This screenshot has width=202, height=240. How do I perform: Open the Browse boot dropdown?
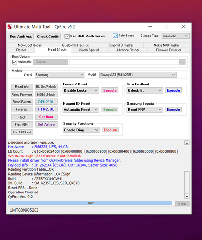50,62
